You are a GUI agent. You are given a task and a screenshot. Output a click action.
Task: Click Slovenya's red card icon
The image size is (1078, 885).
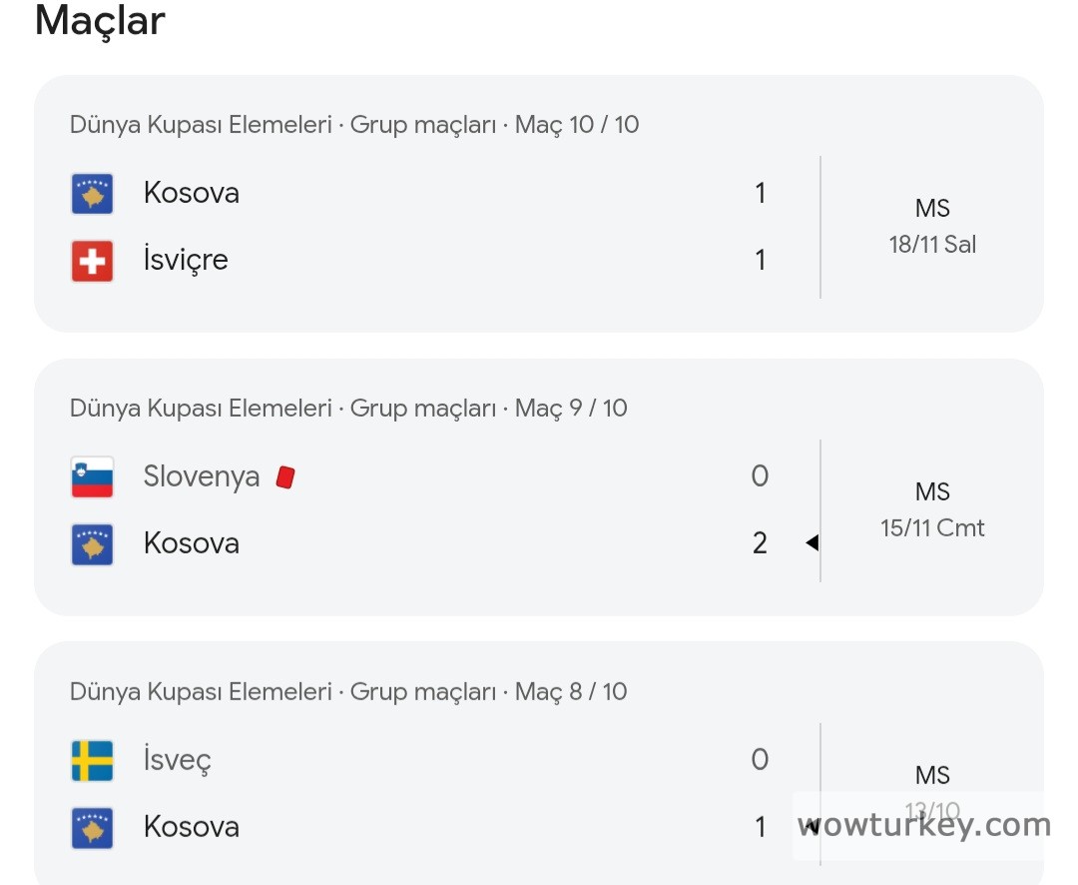coord(285,477)
